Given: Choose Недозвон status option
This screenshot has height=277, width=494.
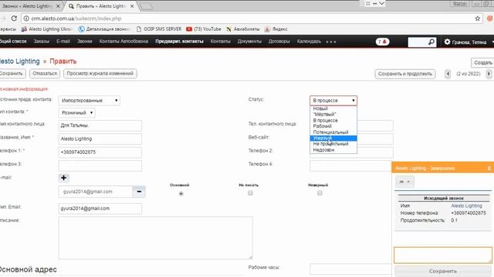Looking at the screenshot, I should 333,150.
